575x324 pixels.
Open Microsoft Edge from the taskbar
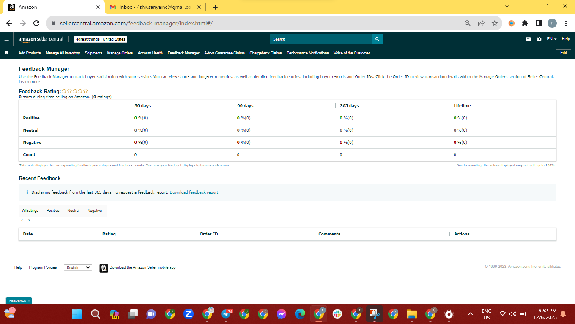[x=300, y=314]
